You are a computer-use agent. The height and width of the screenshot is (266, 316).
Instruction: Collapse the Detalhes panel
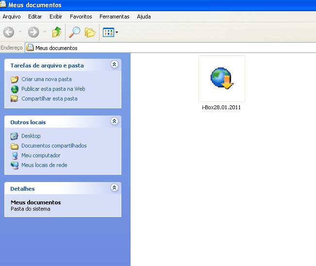[114, 188]
